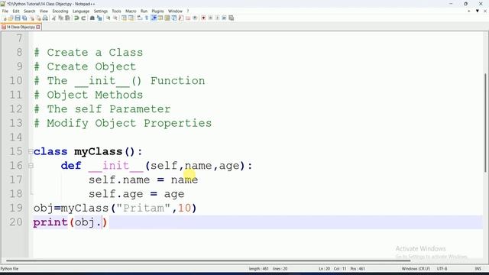Toggle the highlighted Indent Guide icon
Screen dimensions: 489x275
click(154, 18)
